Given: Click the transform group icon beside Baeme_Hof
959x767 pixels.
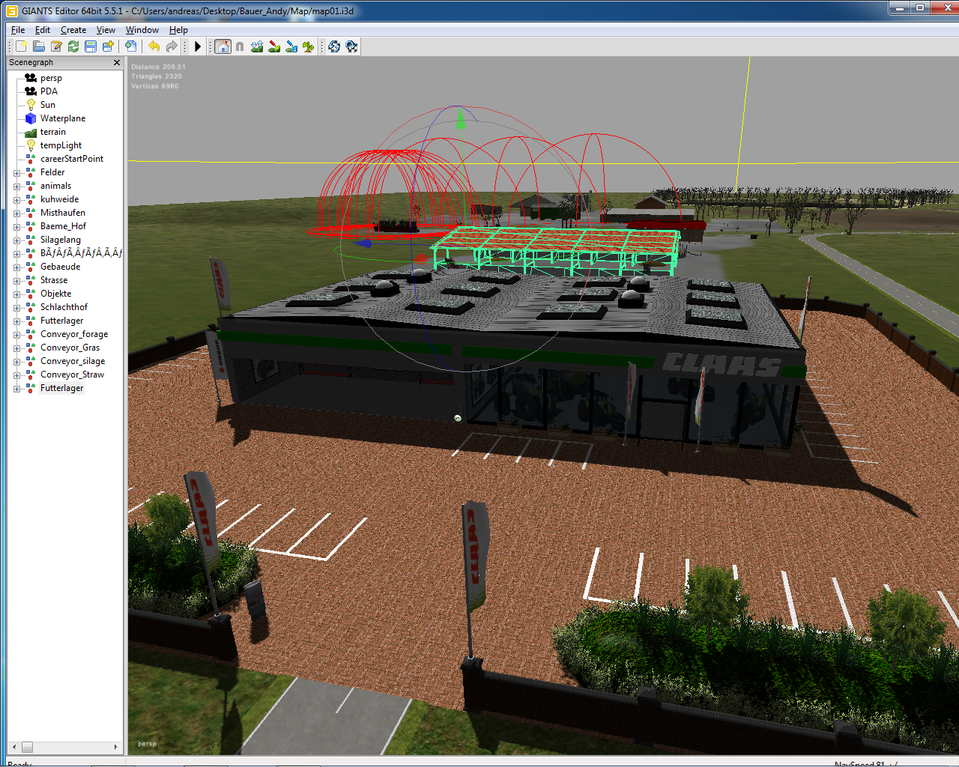Looking at the screenshot, I should click(x=31, y=226).
